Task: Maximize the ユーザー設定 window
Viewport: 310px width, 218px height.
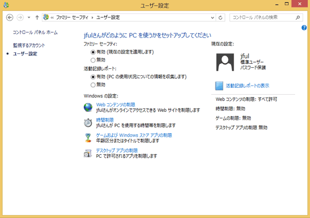Action: (x=286, y=4)
